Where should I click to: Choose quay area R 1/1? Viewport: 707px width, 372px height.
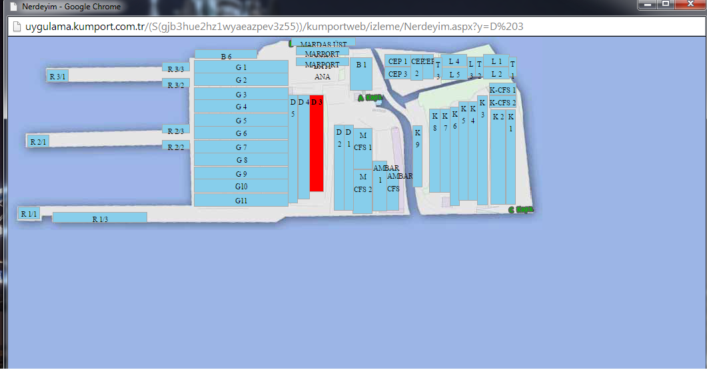click(29, 213)
